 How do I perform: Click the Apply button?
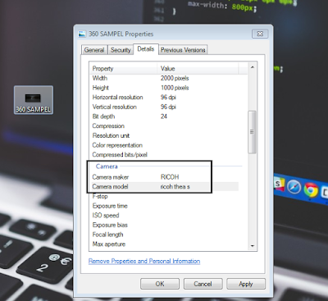246,284
